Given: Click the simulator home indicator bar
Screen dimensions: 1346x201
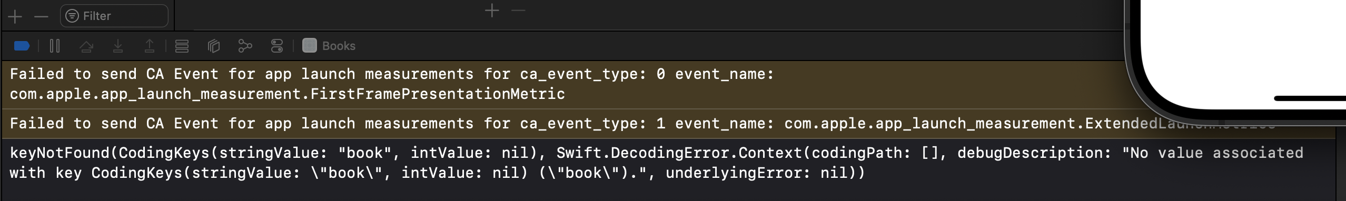Looking at the screenshot, I should pos(1310,98).
